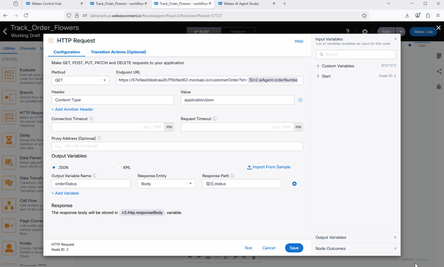This screenshot has width=444, height=267.
Task: Reload the browser page
Action: click(x=26, y=16)
